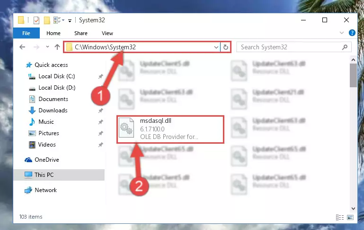Image resolution: width=364 pixels, height=230 pixels.
Task: Go up one folder level
Action: coord(57,47)
